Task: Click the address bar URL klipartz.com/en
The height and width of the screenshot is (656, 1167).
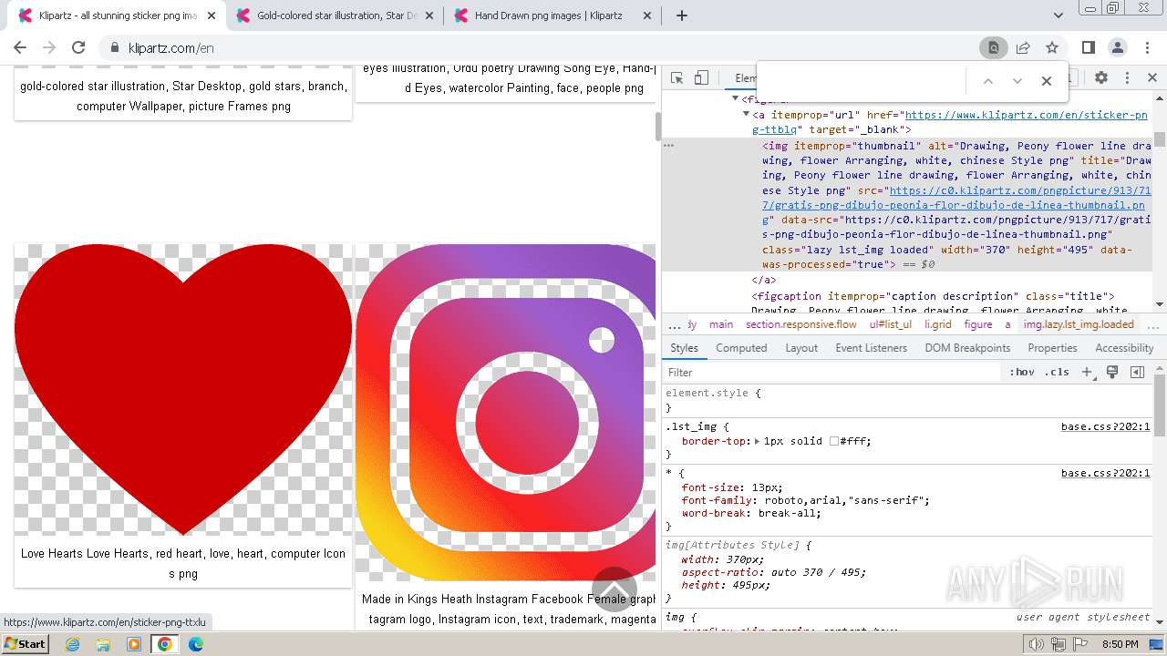Action: (171, 47)
